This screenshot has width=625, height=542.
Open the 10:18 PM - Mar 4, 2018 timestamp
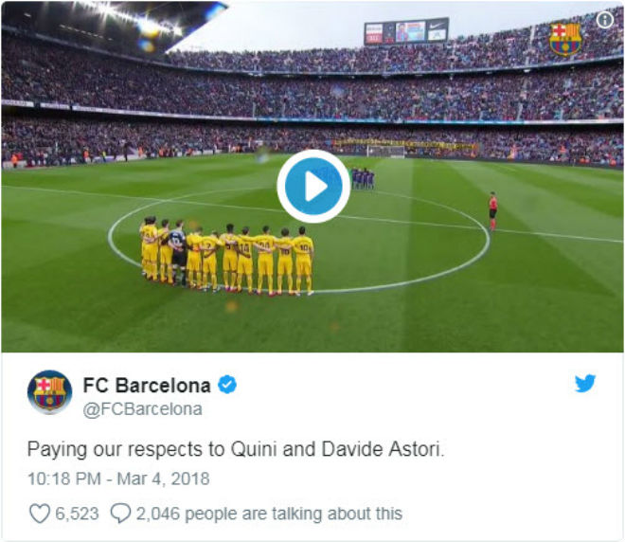coord(118,479)
